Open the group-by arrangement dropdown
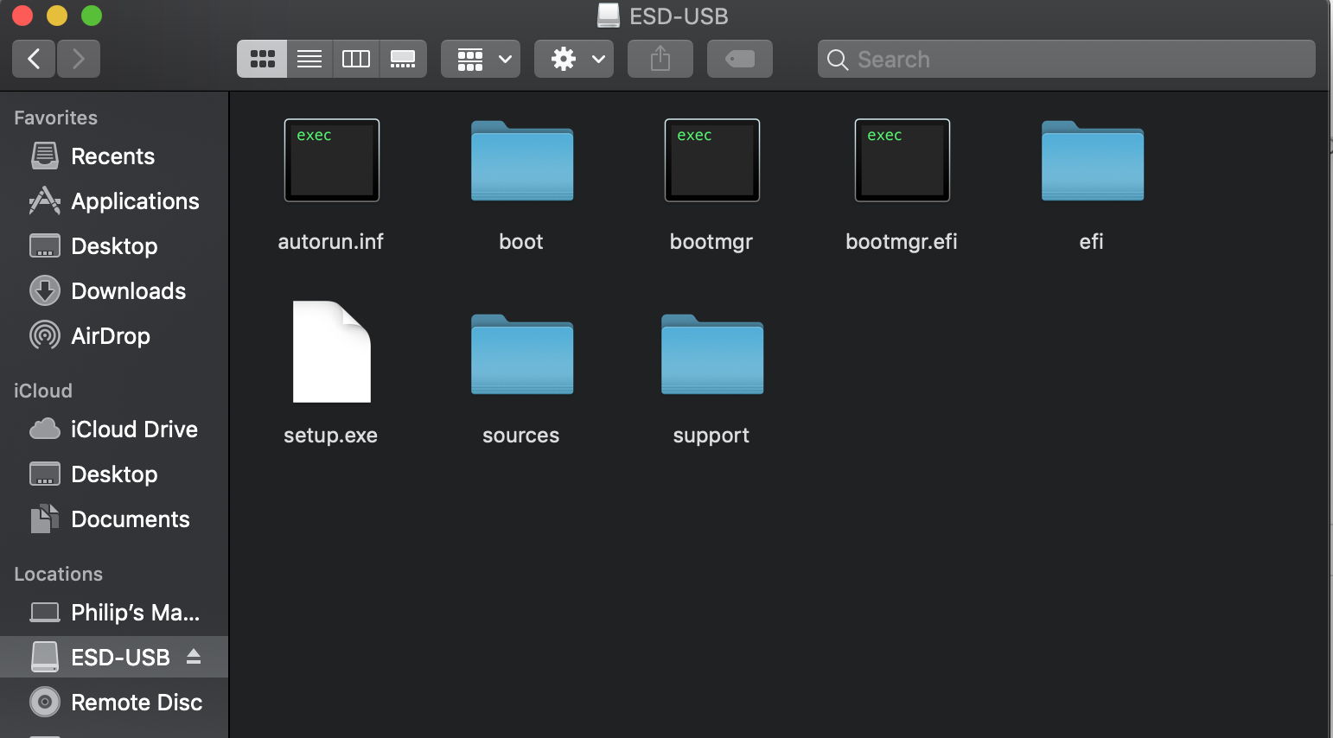This screenshot has width=1333, height=738. (481, 59)
